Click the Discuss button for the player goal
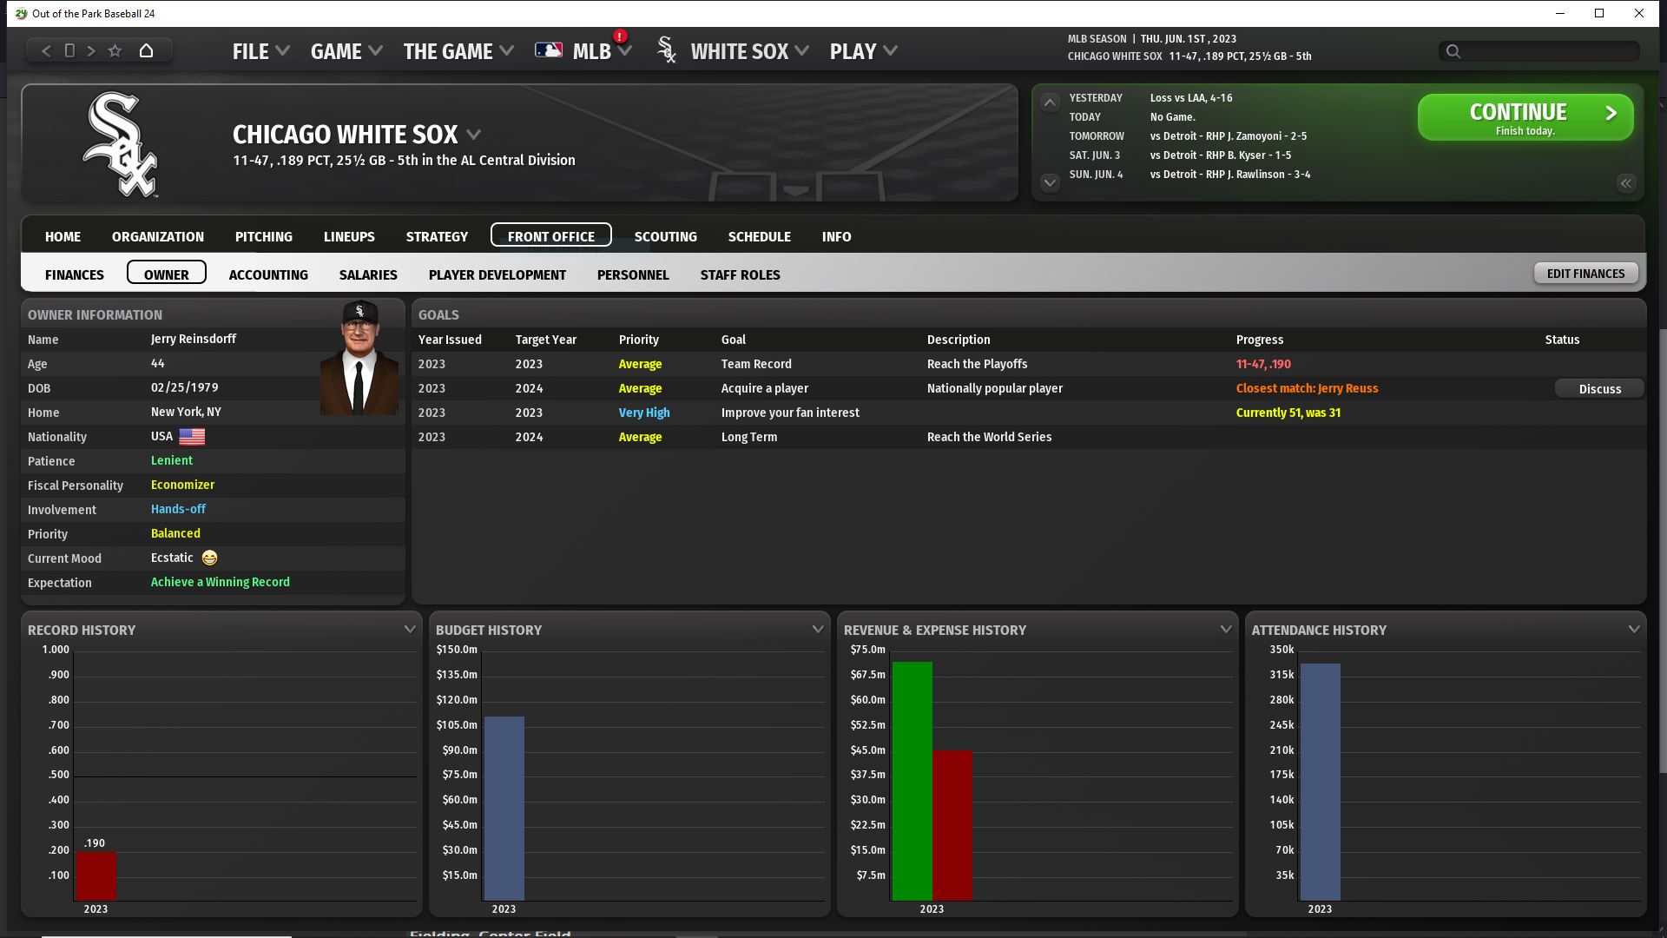 point(1599,388)
